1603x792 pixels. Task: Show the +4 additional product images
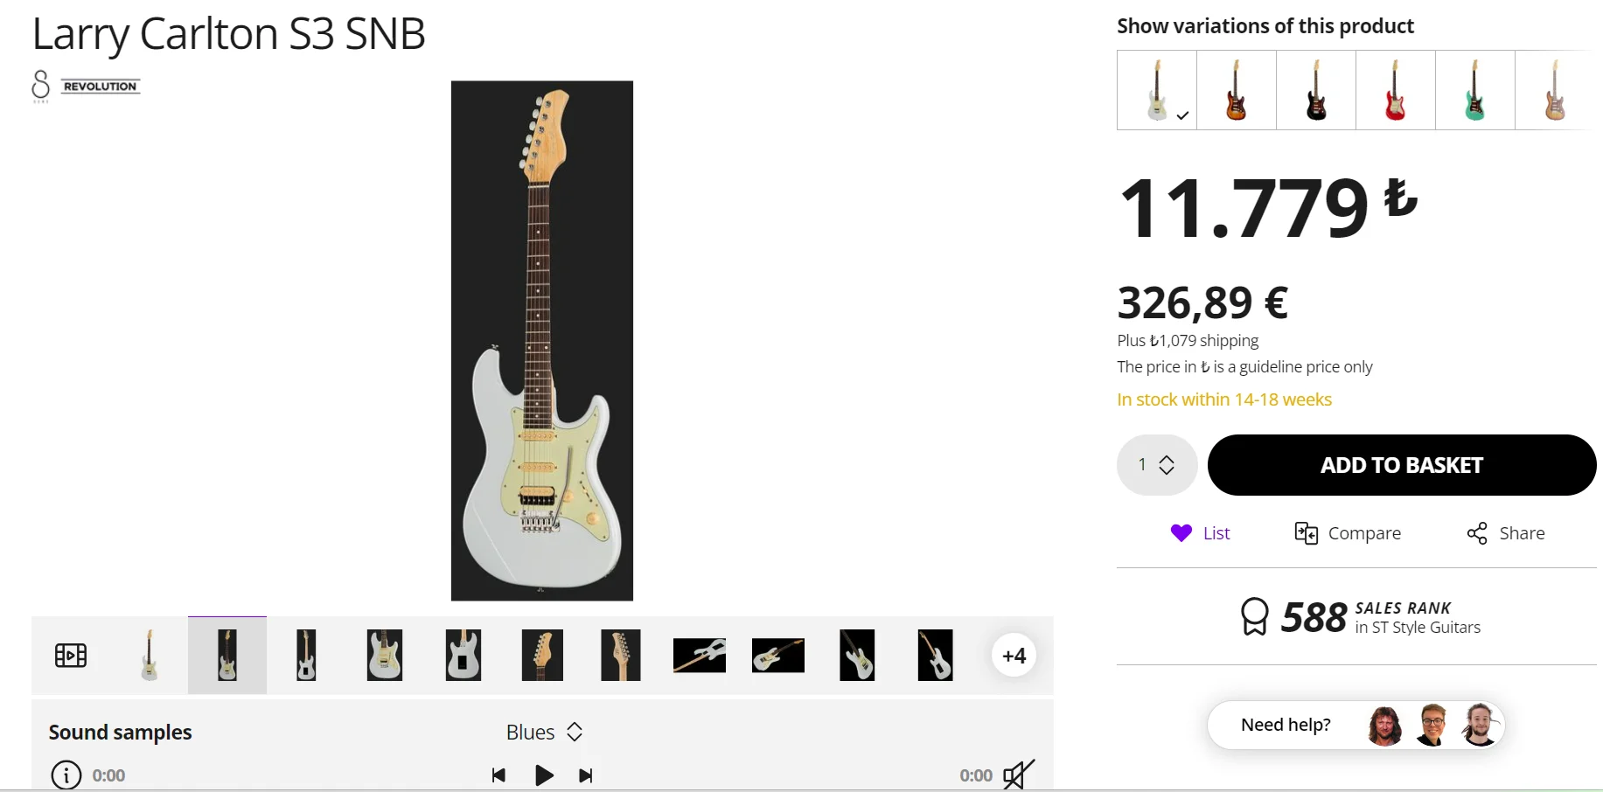[x=1014, y=656]
